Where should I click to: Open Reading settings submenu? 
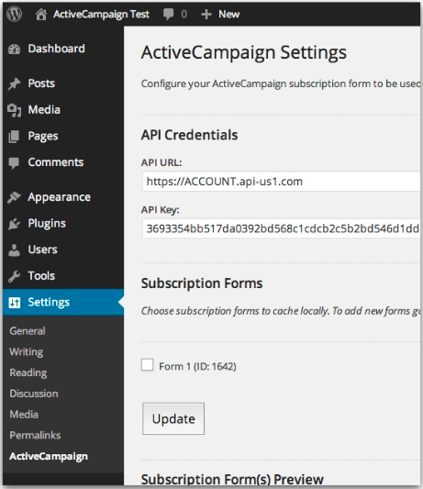28,372
